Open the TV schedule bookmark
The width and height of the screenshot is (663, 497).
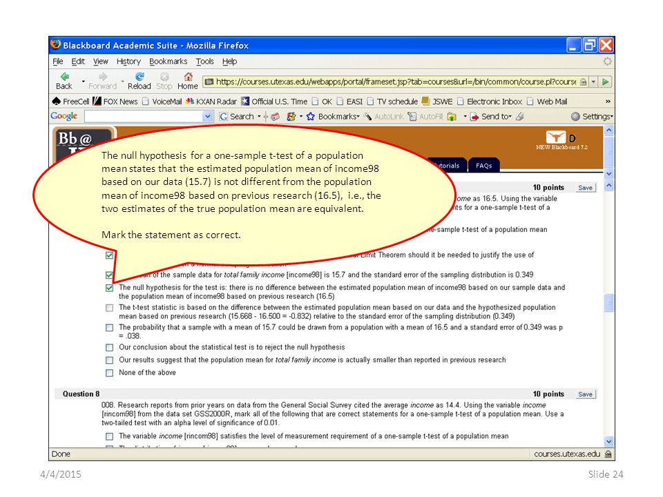tap(392, 101)
